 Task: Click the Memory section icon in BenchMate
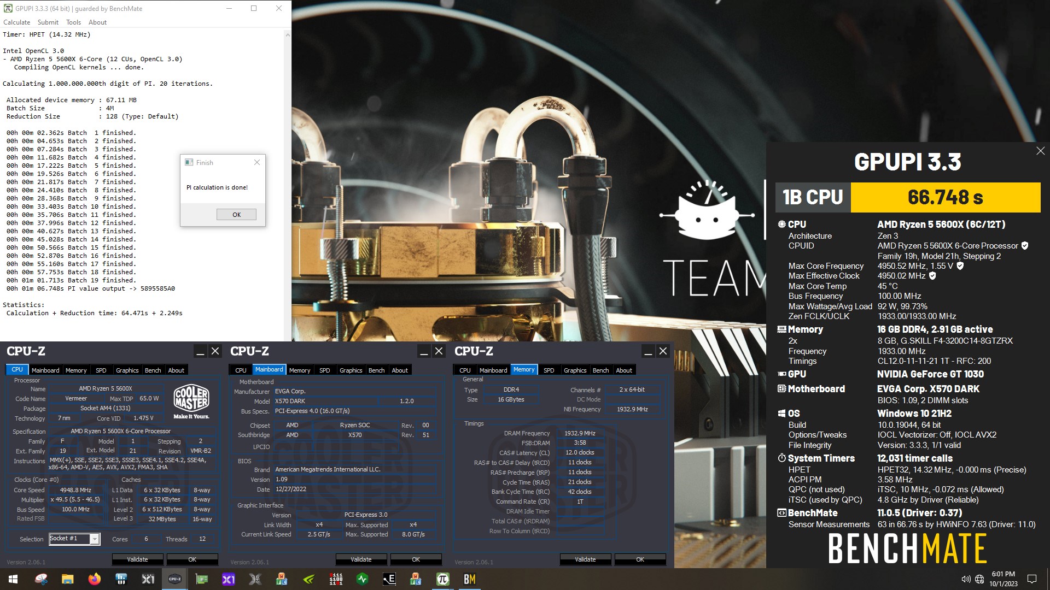pyautogui.click(x=782, y=329)
